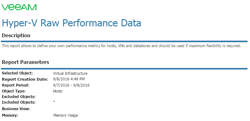This screenshot has height=121, width=250.
Task: Click the Business View label
Action: [x=16, y=109]
